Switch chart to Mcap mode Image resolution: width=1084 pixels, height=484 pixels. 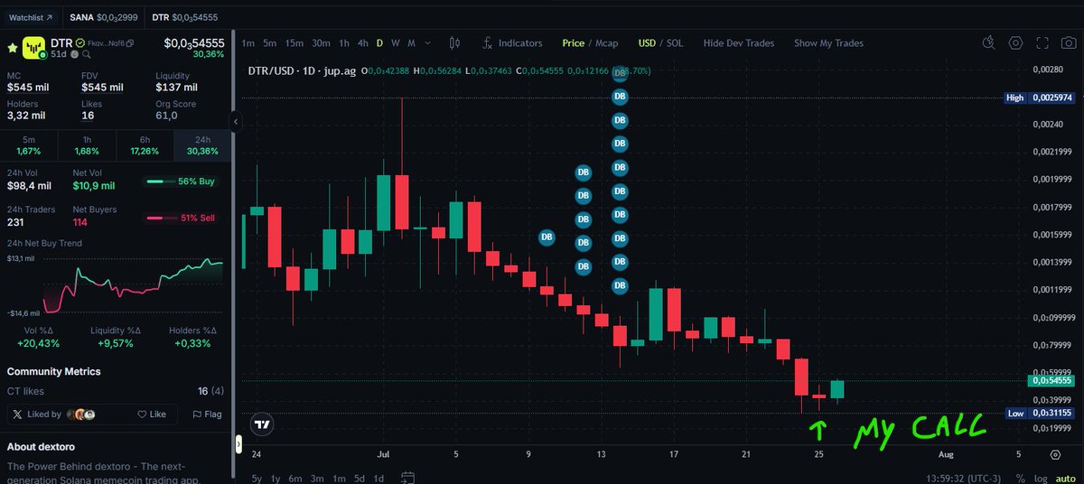(x=605, y=42)
